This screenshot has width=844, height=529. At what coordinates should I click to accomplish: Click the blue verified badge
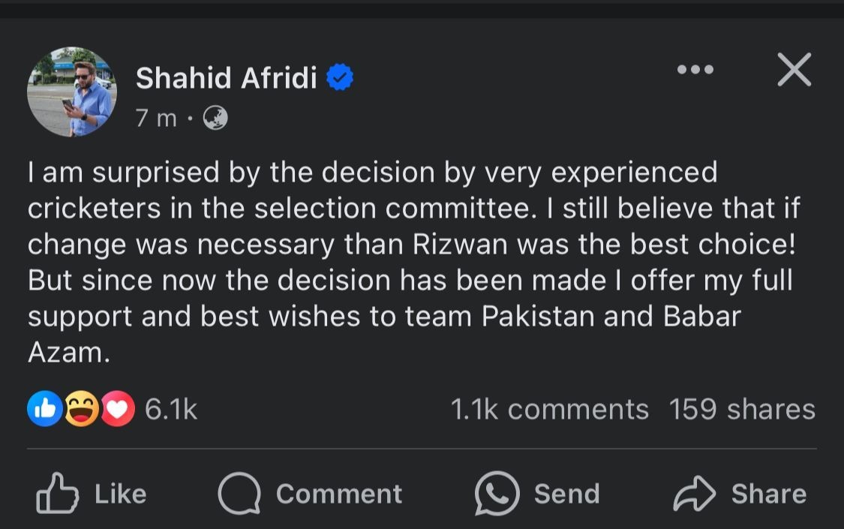pos(340,77)
